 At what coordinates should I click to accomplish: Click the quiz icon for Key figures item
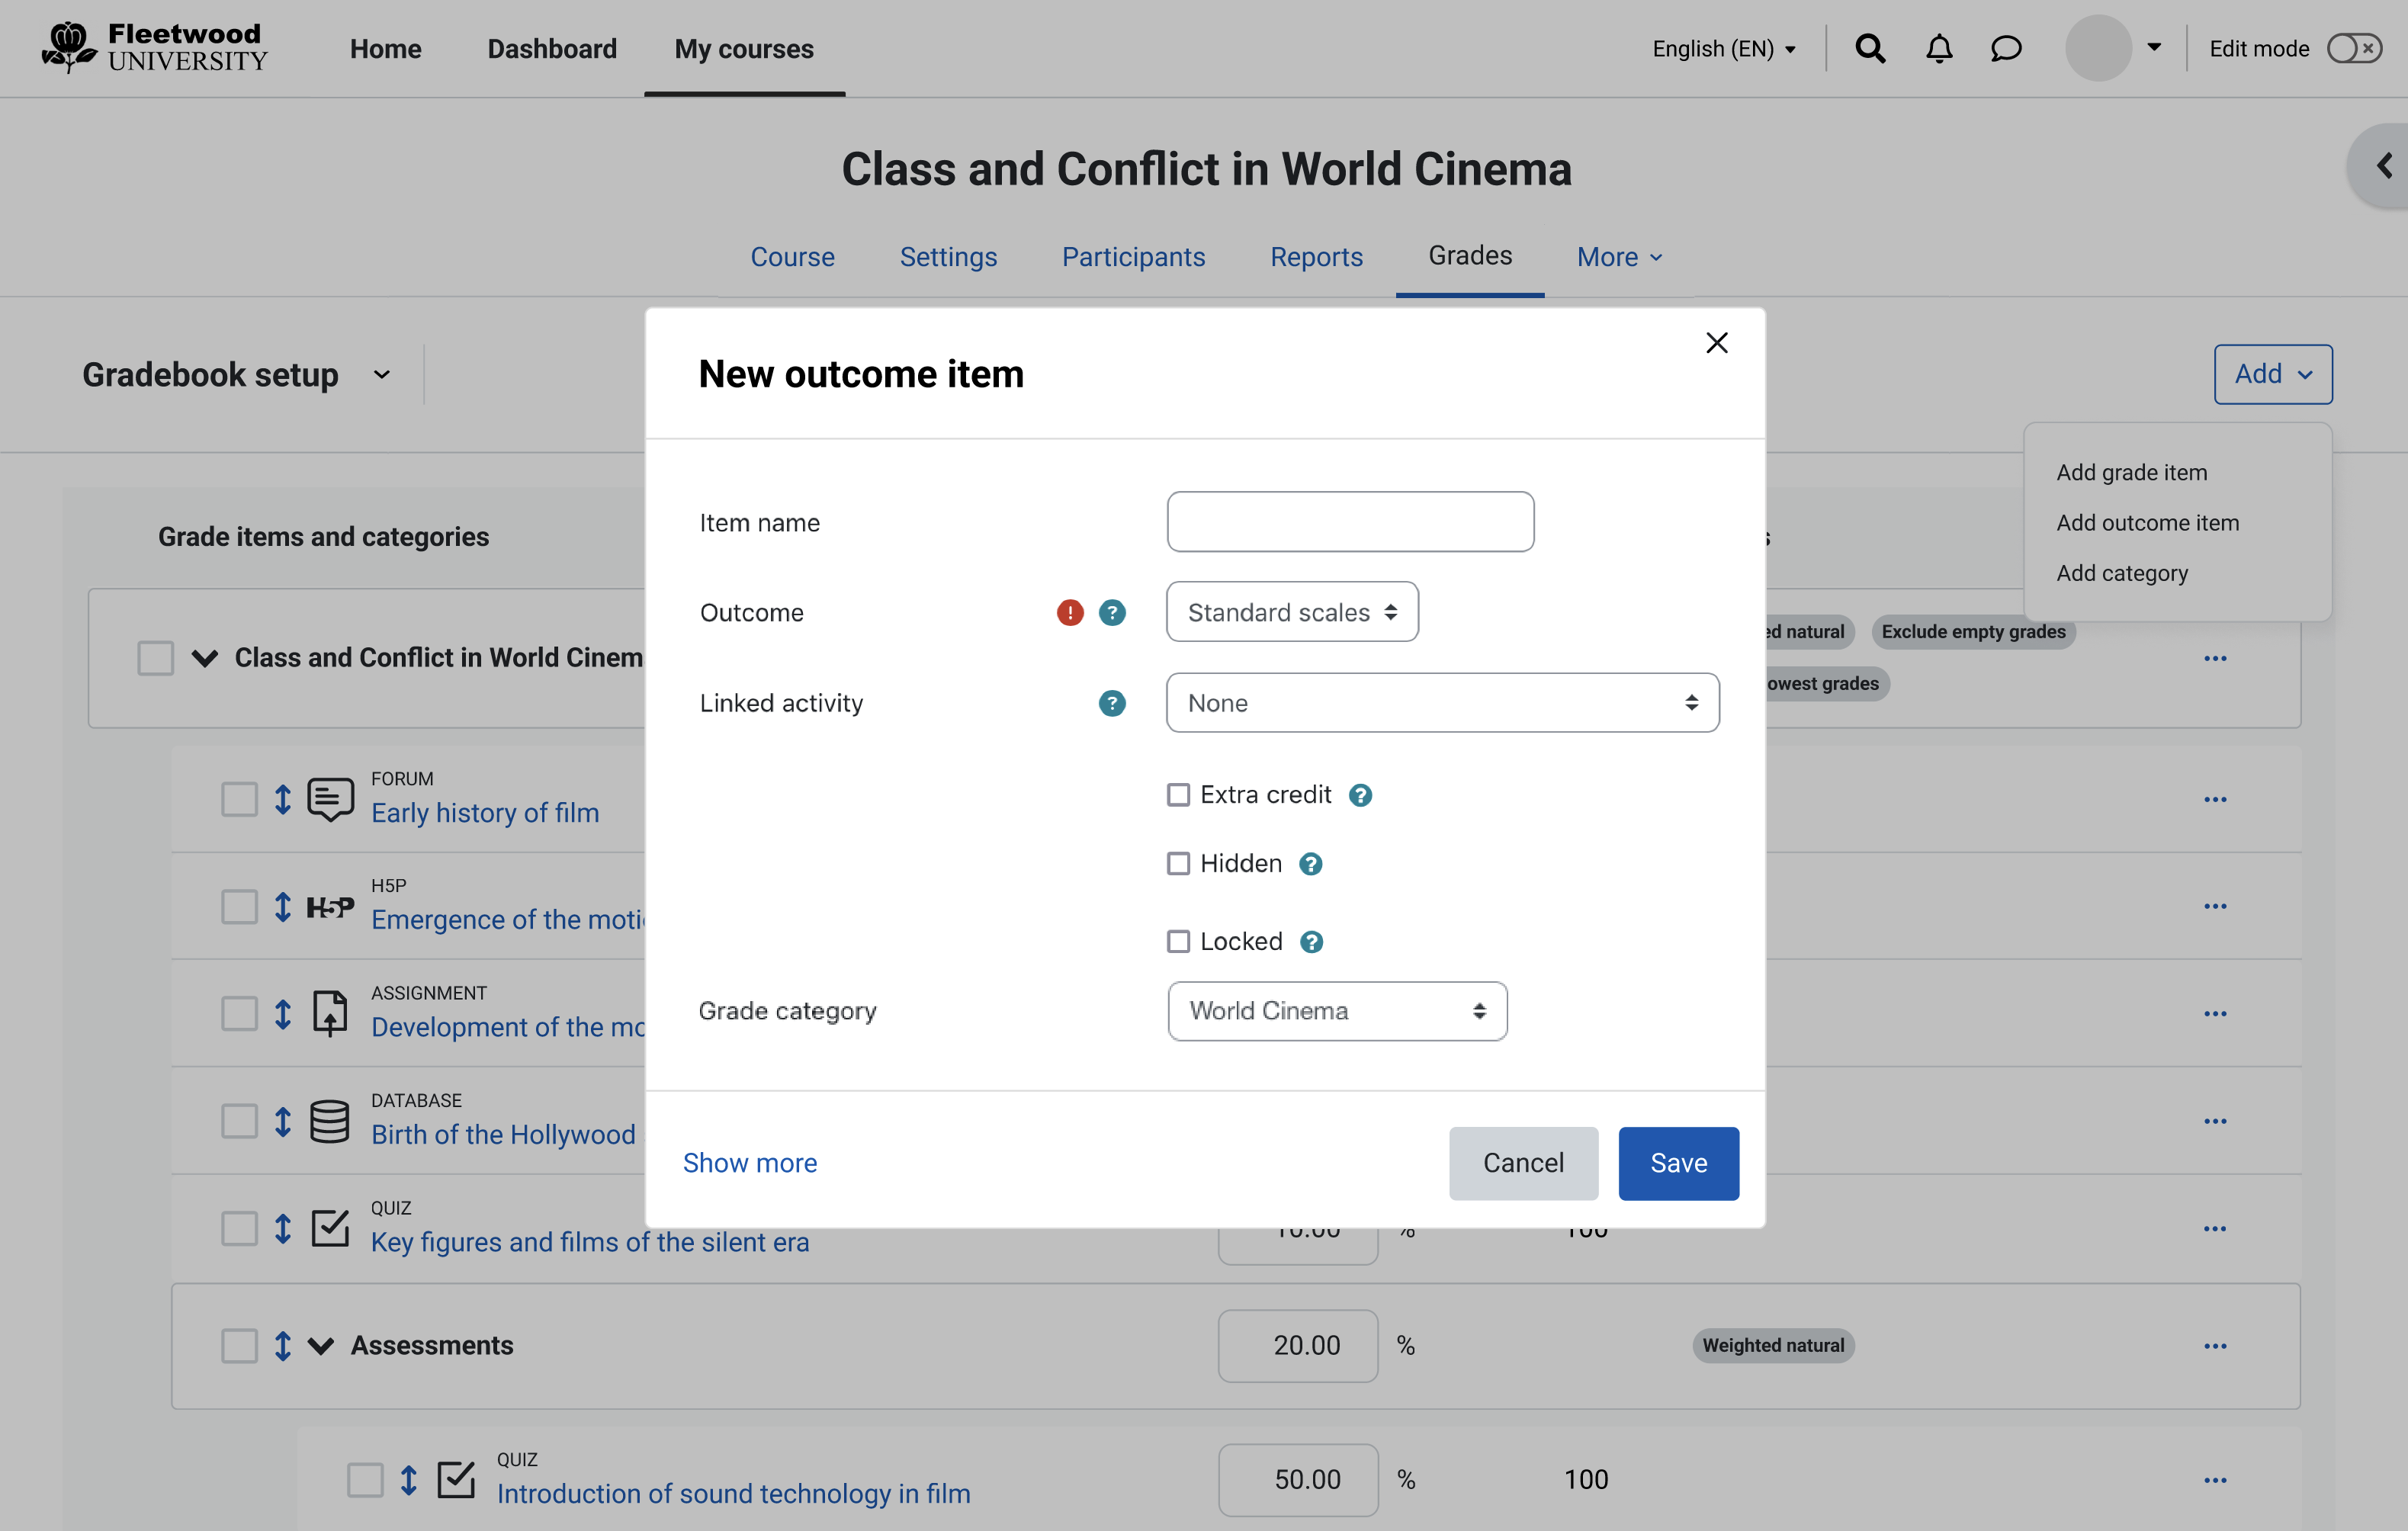[x=330, y=1228]
